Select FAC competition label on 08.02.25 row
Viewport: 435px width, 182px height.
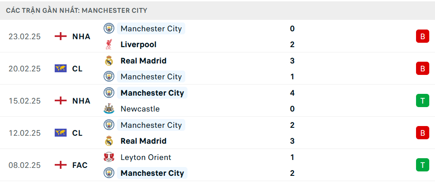click(x=80, y=165)
